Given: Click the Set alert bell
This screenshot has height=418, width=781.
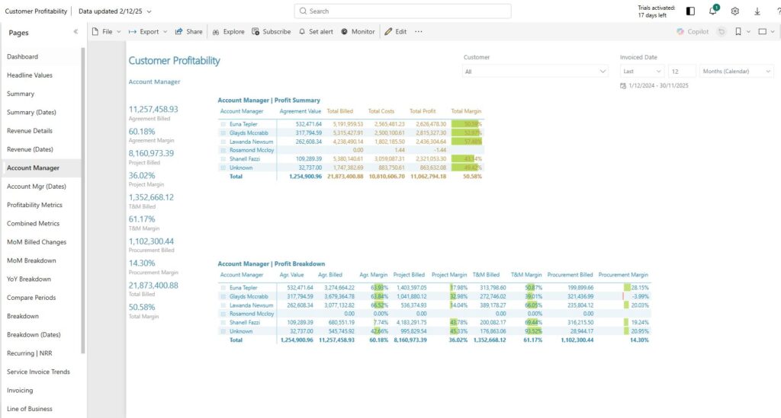Looking at the screenshot, I should pos(315,32).
